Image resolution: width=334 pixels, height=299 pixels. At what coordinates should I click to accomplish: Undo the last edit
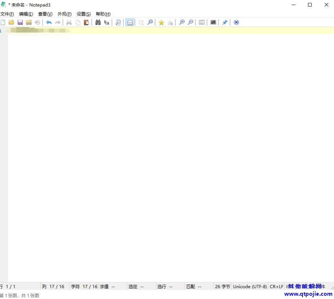click(x=49, y=22)
